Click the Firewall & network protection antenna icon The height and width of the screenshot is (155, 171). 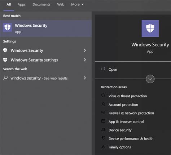103,112
